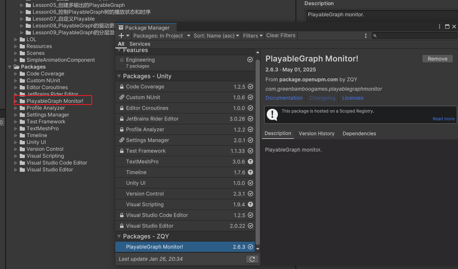Click the add package plus icon
The width and height of the screenshot is (458, 269).
[x=122, y=36]
